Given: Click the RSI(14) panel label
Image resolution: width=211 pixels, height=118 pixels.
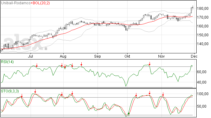Looking at the screenshot, I should pos(7,62).
